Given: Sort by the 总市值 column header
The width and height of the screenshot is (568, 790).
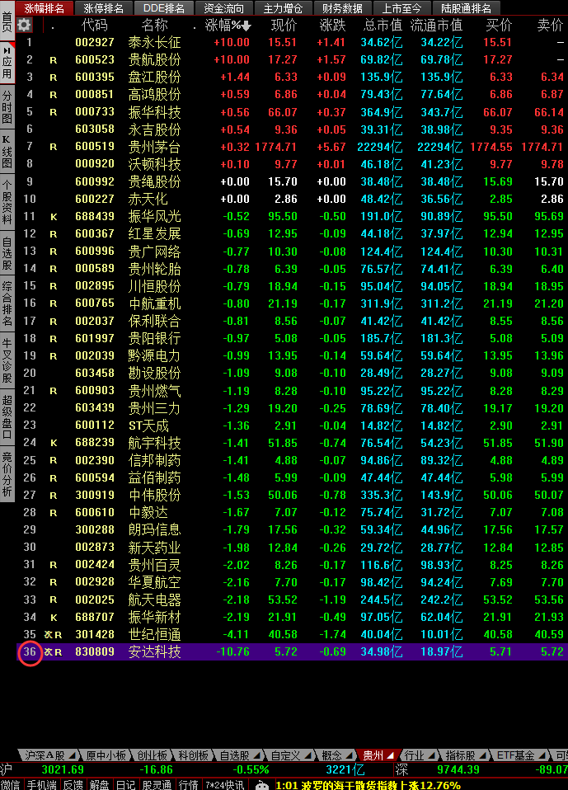Looking at the screenshot, I should (383, 26).
